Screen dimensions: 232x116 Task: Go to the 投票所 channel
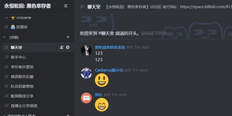(x=38, y=27)
